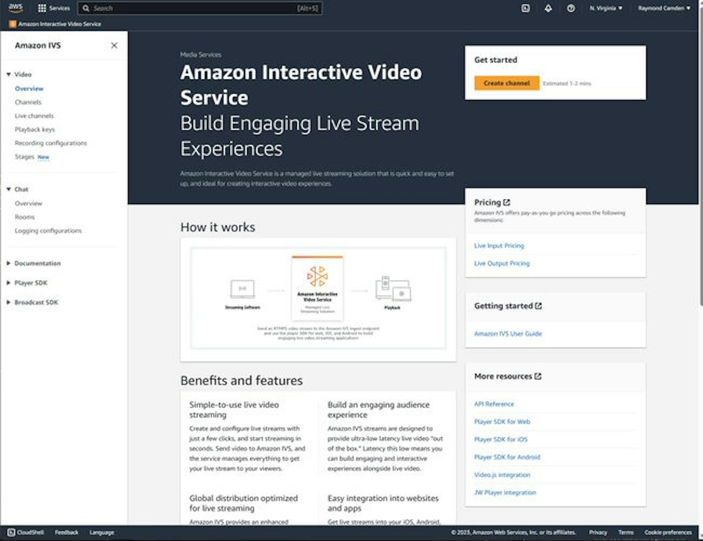Open Logging configurations under Chat
703x541 pixels.
(x=48, y=231)
